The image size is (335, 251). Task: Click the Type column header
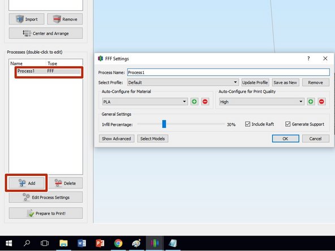pyautogui.click(x=52, y=63)
